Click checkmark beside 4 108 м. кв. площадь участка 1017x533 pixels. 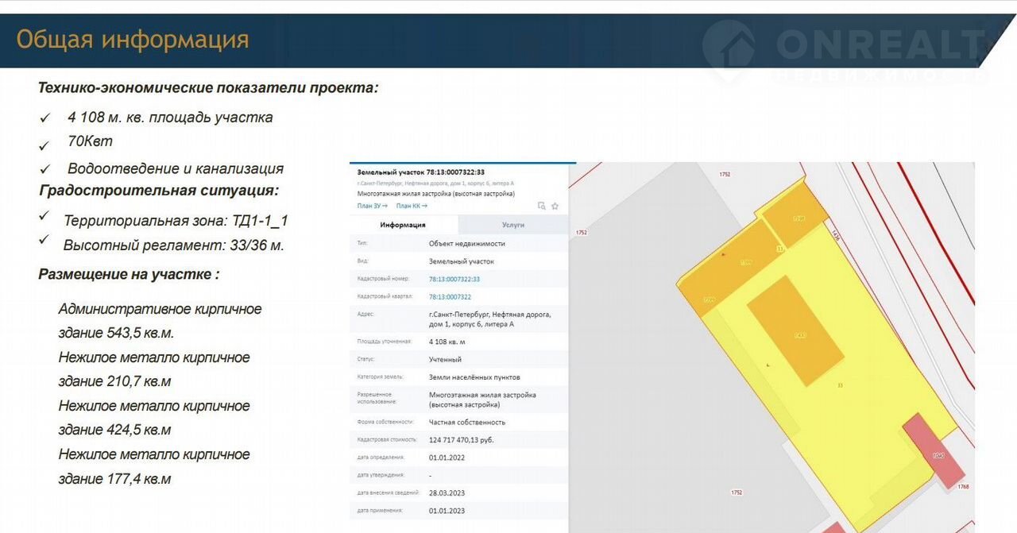coord(45,118)
